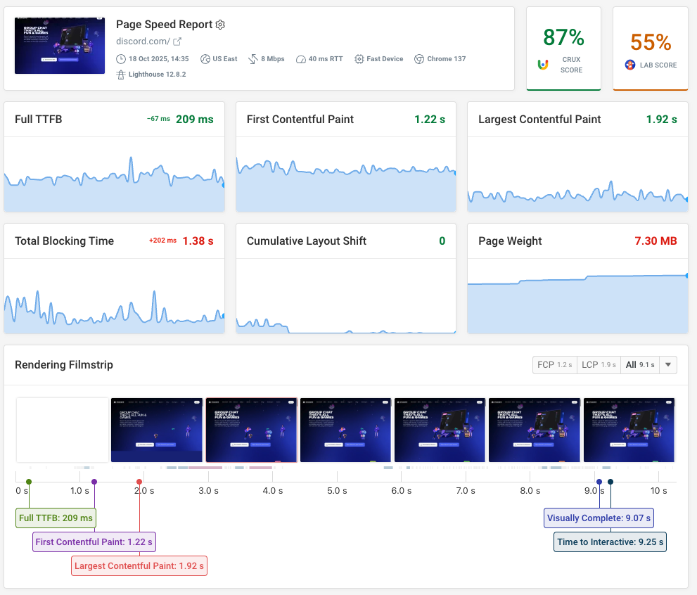Click external link icon beside discord.com/
697x595 pixels.
point(177,41)
